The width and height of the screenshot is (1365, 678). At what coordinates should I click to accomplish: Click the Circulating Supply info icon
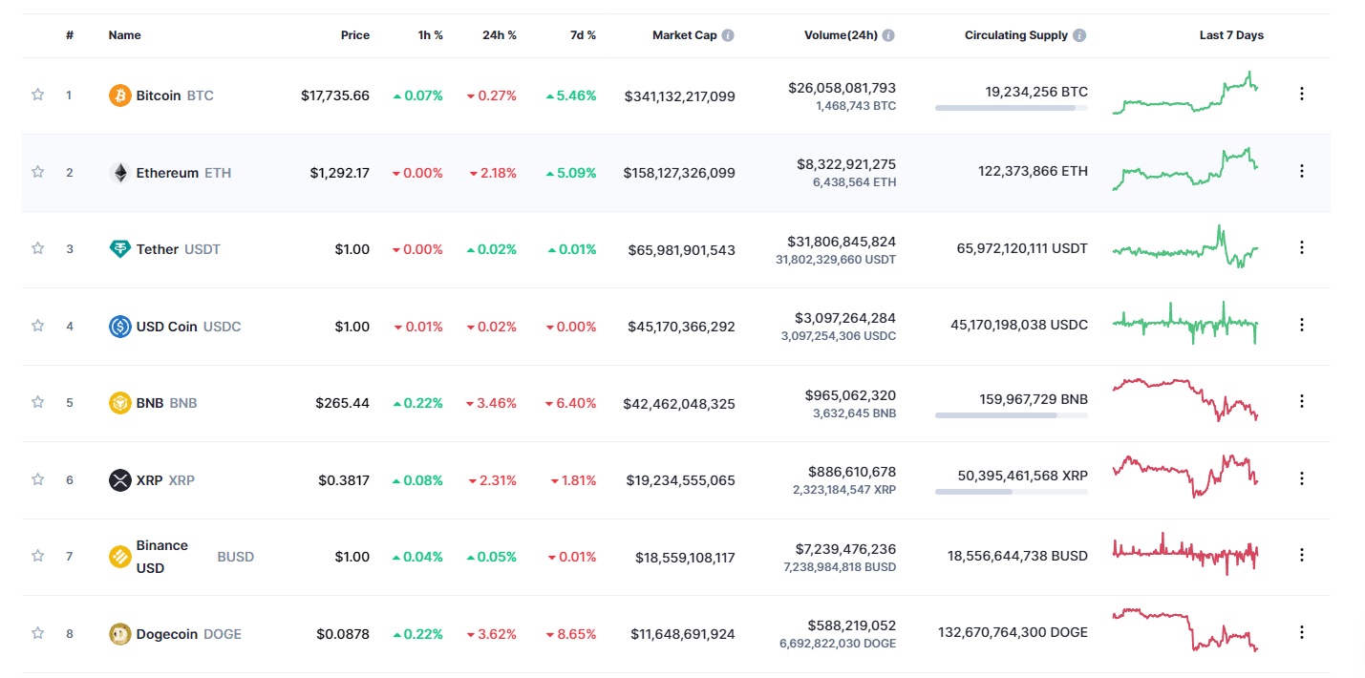pyautogui.click(x=1080, y=34)
